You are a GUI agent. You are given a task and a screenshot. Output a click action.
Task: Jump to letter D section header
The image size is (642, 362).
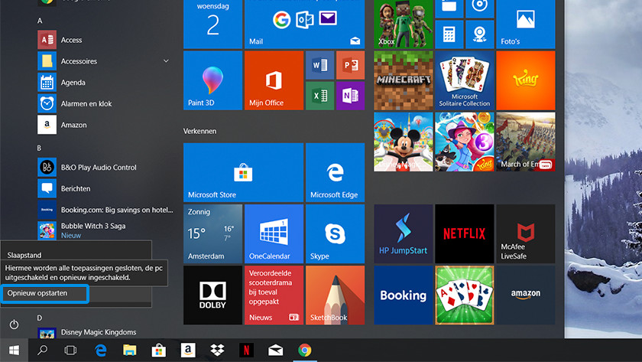point(39,318)
